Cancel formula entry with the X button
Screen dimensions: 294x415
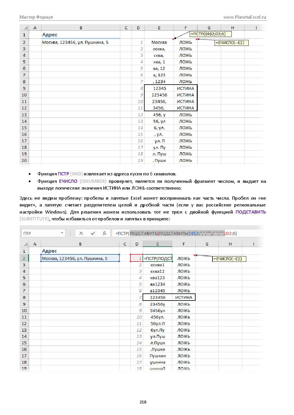[81, 233]
